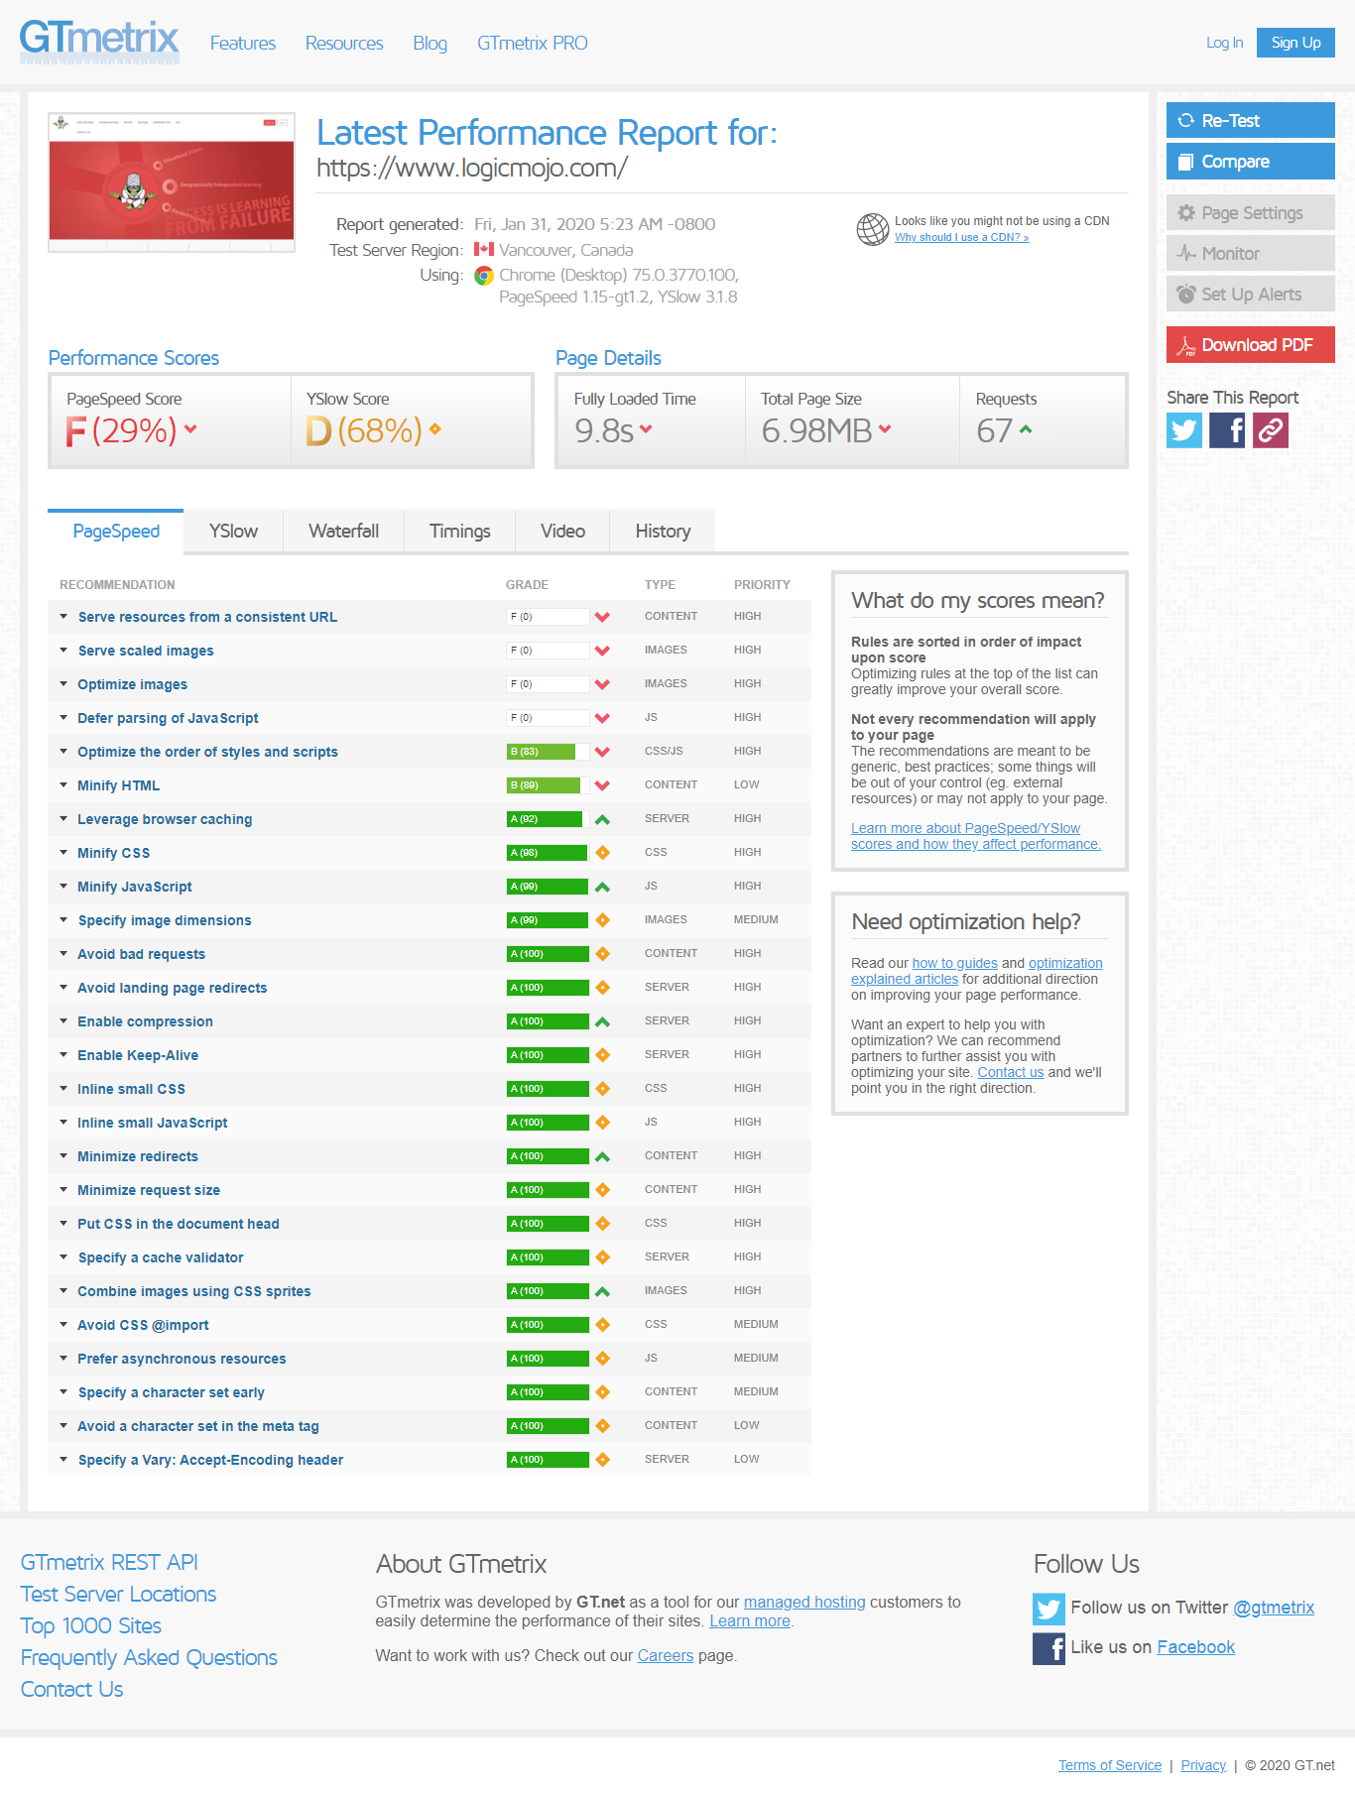Image resolution: width=1355 pixels, height=1793 pixels.
Task: Open the Waterfall tab
Action: 343,532
